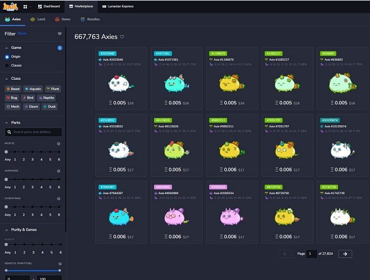Click the previous page arrow button
This screenshot has height=280, width=370.
(x=285, y=254)
